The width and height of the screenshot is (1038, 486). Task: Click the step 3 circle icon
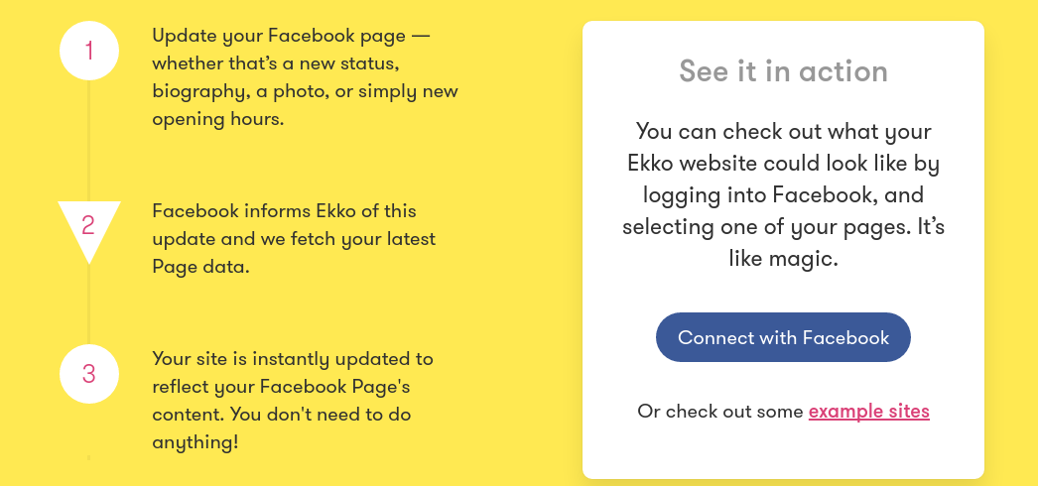coord(89,374)
